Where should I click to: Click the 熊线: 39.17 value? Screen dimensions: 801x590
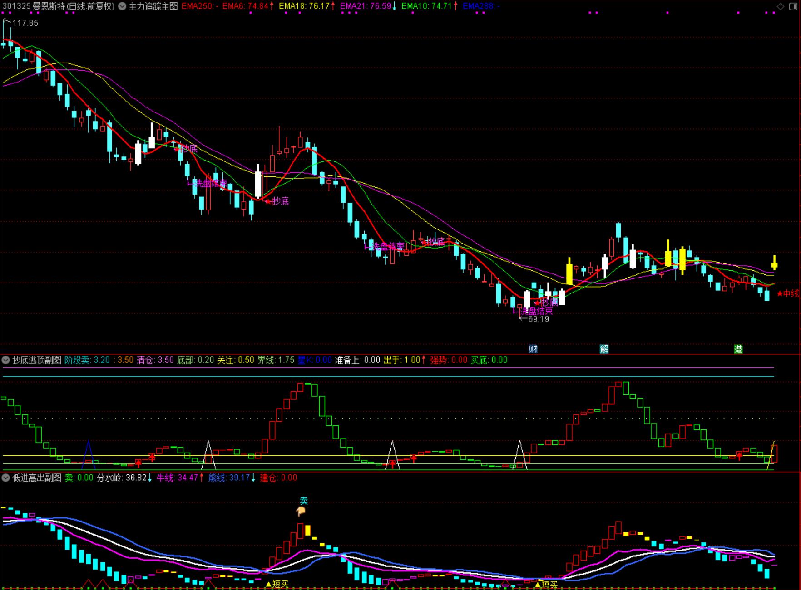[x=232, y=478]
